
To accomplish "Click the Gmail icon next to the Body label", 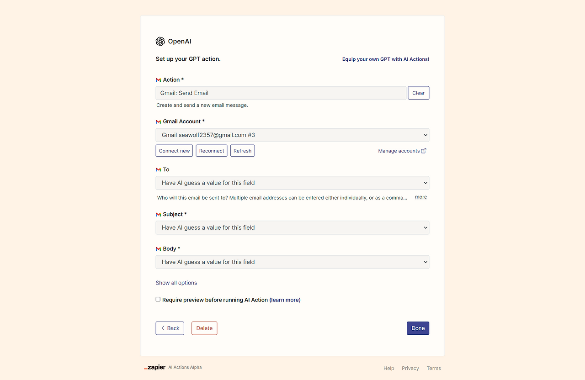I will (x=158, y=248).
